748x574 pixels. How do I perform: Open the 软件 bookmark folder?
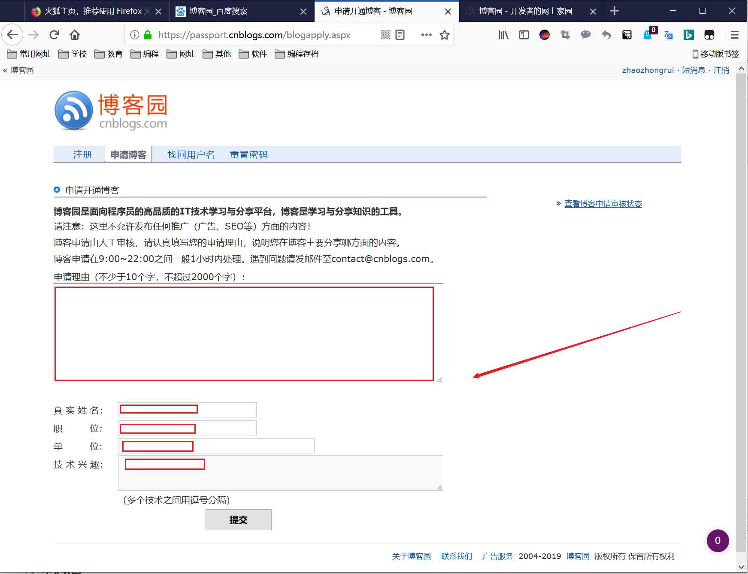click(253, 54)
